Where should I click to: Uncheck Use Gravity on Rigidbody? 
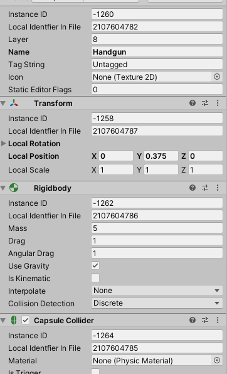(95, 265)
